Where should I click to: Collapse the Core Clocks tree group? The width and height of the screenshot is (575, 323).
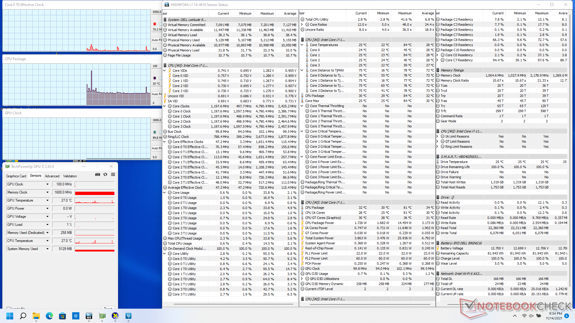pos(164,106)
